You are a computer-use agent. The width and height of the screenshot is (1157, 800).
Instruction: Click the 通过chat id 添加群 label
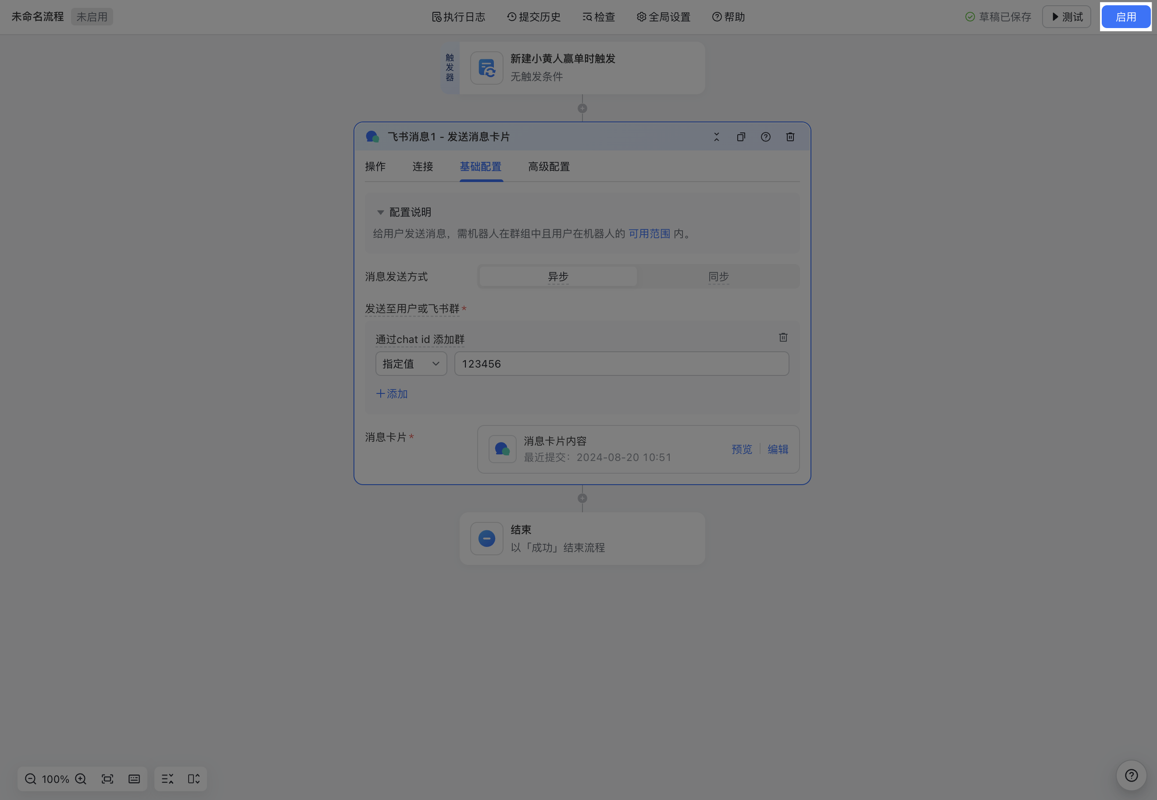(x=420, y=340)
